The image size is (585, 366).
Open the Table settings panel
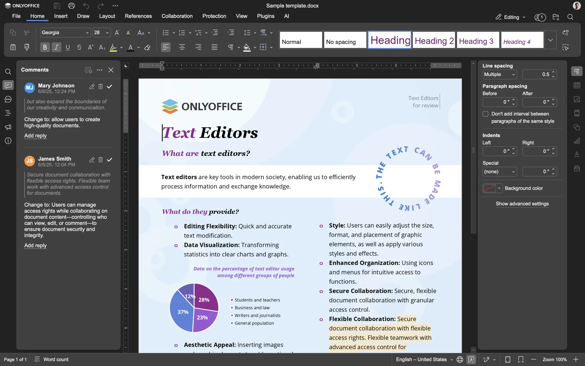[577, 85]
